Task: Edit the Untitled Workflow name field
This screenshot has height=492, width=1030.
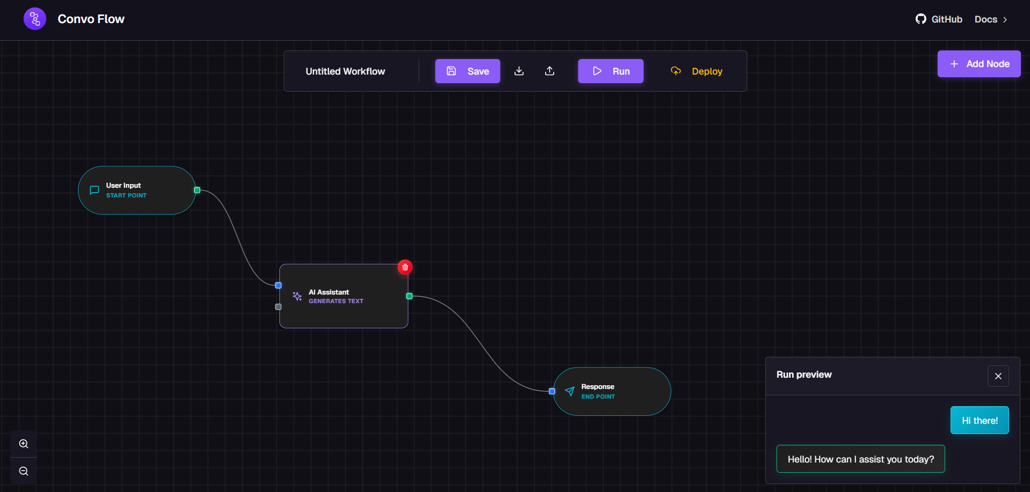Action: click(x=345, y=71)
